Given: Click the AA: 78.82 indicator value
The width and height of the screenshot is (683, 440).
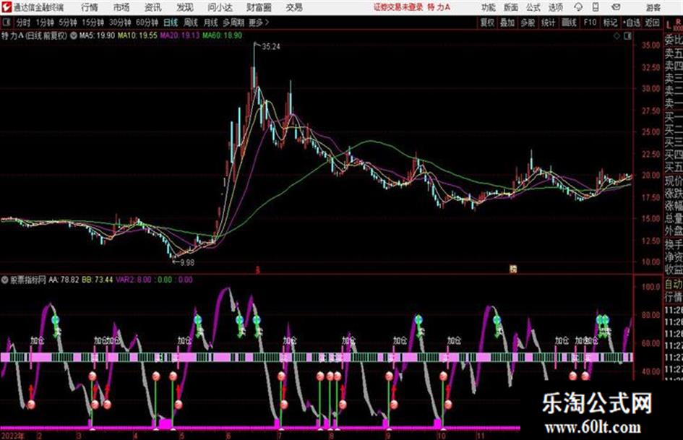Looking at the screenshot, I should coord(64,280).
